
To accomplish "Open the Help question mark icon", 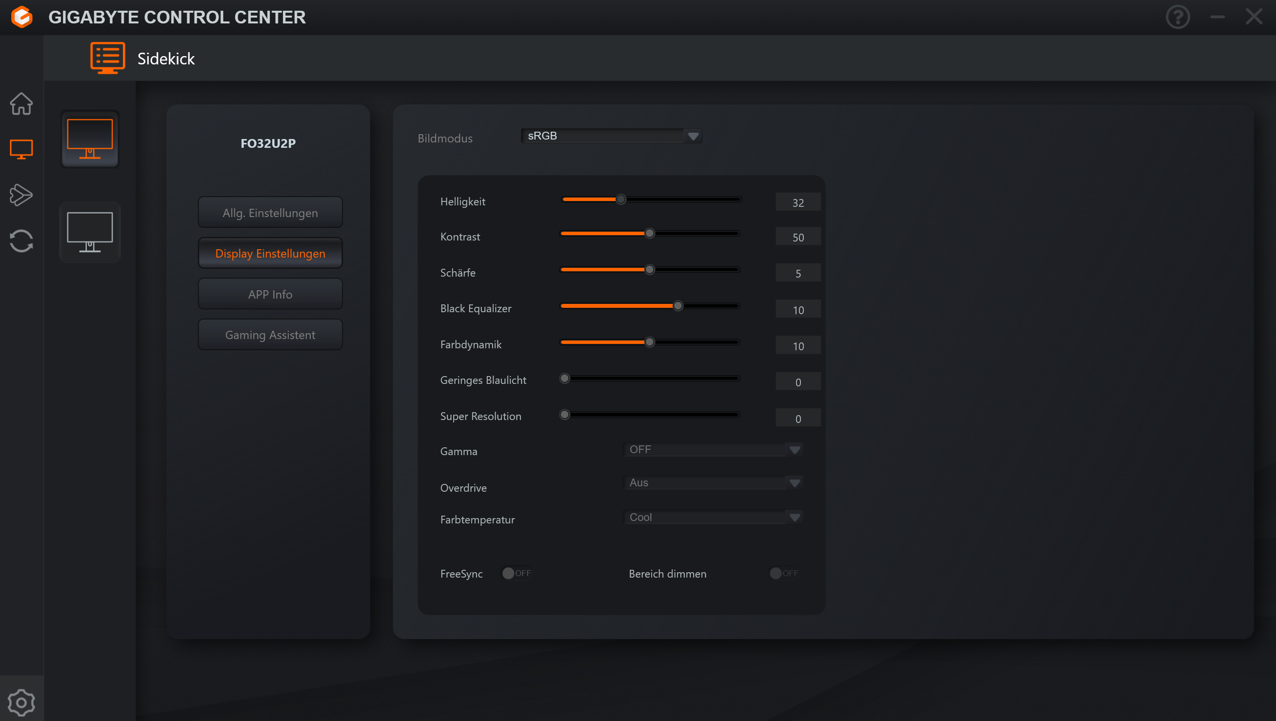I will pos(1178,17).
